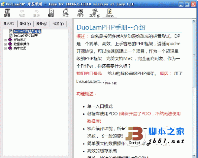Expand the 数据库操作 tree node
198x158 pixels.
point(5,44)
